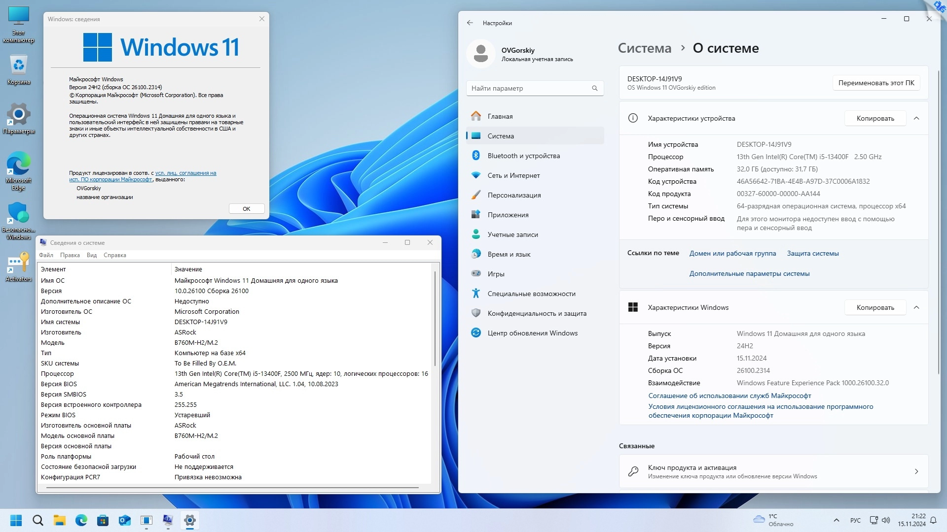Open the Файл menu in Сведения о системе

(x=46, y=255)
